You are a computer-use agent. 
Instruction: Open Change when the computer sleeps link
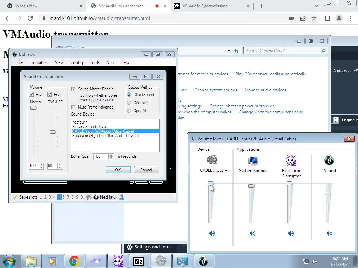271,112
